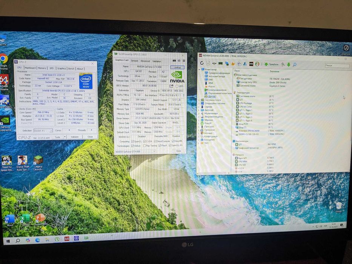Image resolution: width=352 pixels, height=264 pixels.
Task: Click the AIDA64 sensor gauge toolbar icon
Action: 257,64
